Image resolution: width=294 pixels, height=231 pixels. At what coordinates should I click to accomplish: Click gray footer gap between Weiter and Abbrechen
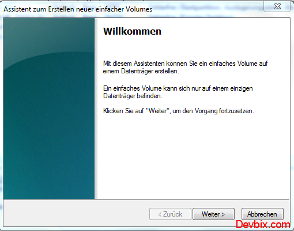(x=238, y=214)
